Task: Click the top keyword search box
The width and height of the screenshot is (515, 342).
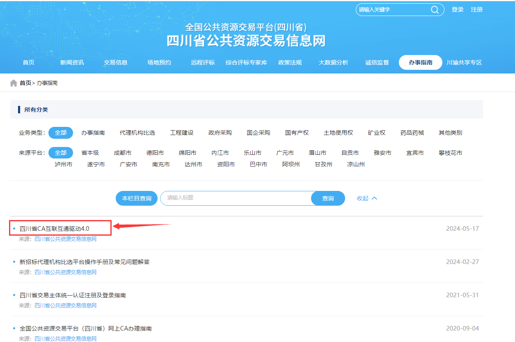Action: point(392,10)
